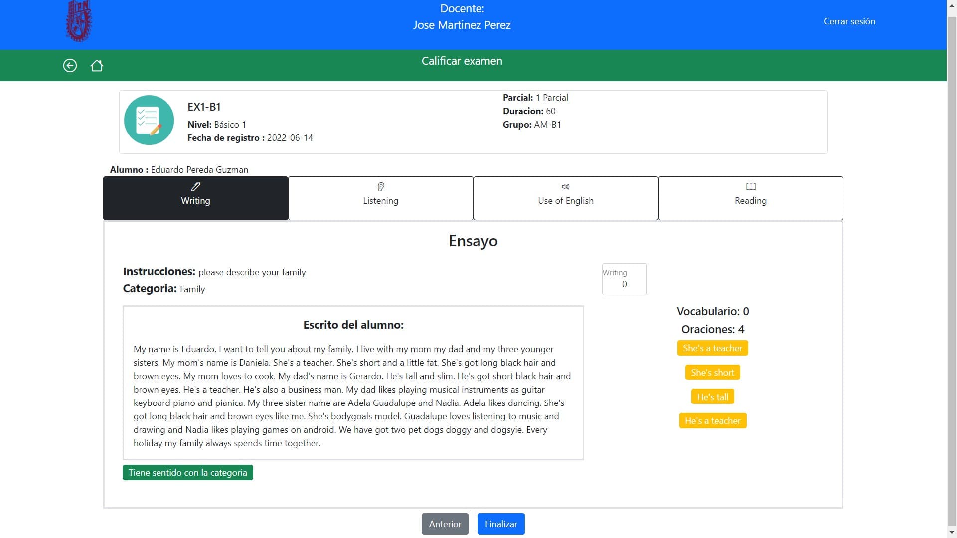Screen dimensions: 957x538
Task: Select the "She's a teacher" sentence tag
Action: point(712,348)
